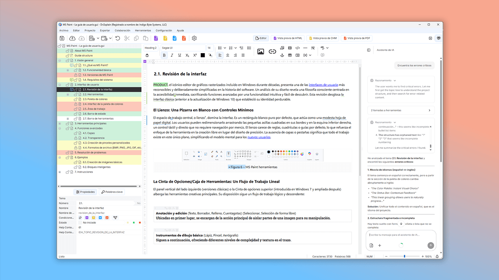The width and height of the screenshot is (499, 280).
Task: Set topic status with the green square
Action: [x=134, y=223]
